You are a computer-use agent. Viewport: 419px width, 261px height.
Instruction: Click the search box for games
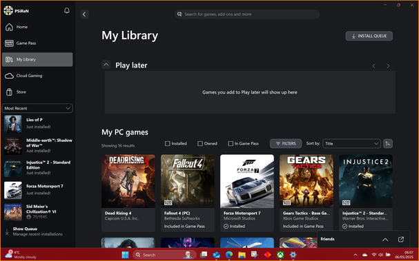pyautogui.click(x=247, y=14)
